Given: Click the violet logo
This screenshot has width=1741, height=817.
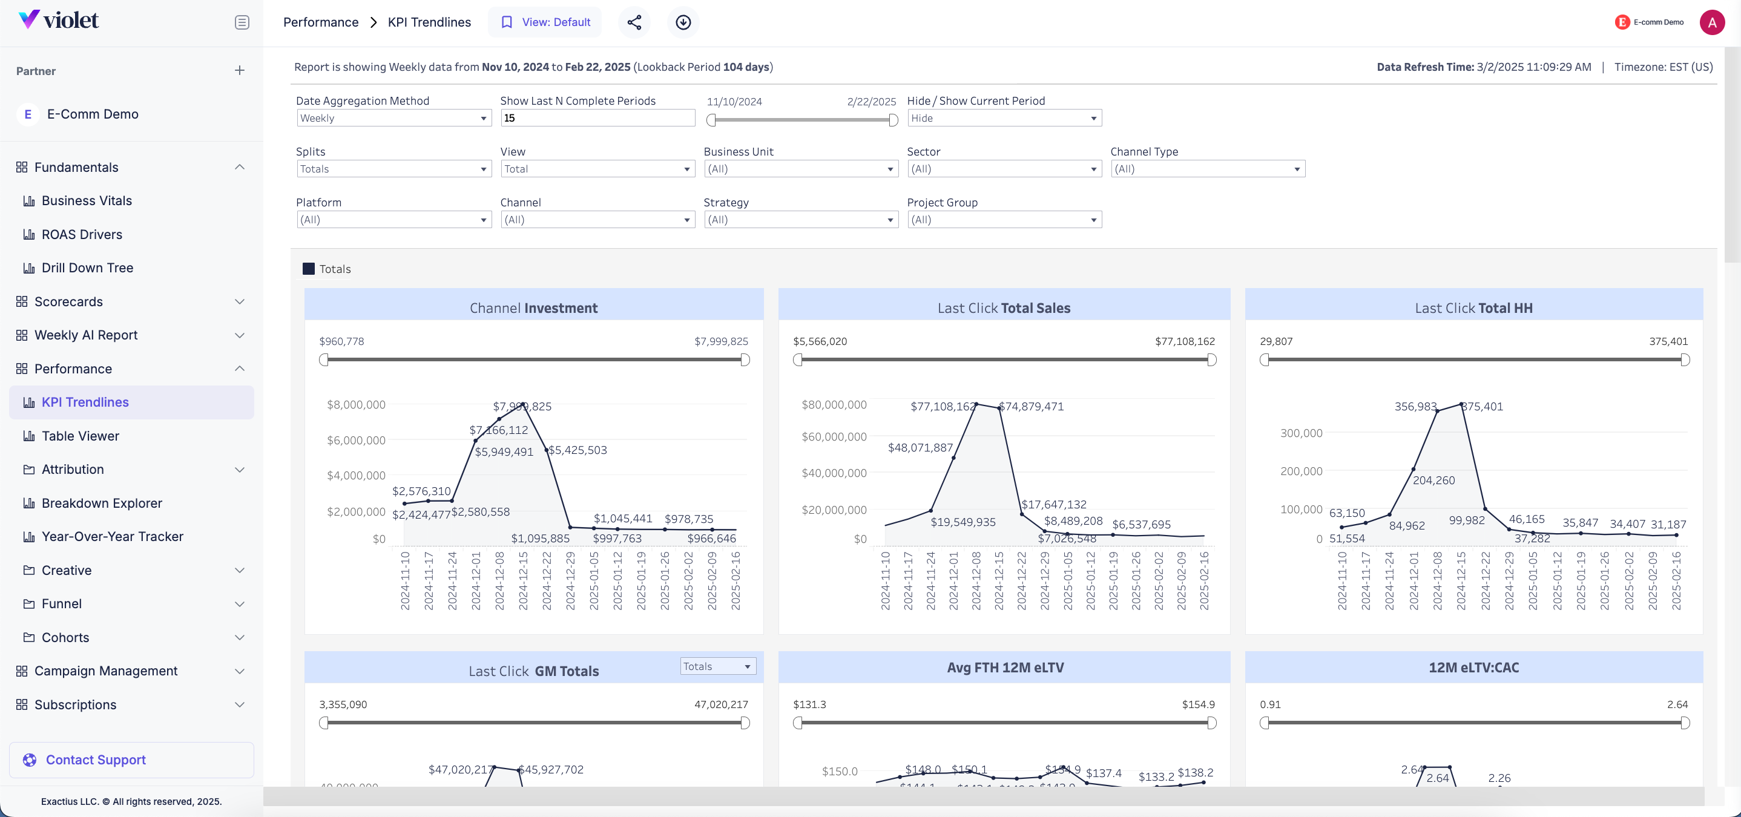Looking at the screenshot, I should pos(59,20).
